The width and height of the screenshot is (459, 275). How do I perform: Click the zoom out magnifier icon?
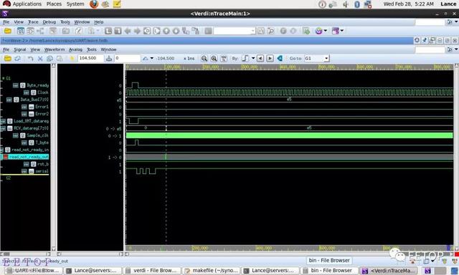point(204,59)
